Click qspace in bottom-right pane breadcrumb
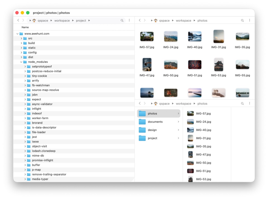This screenshot has height=199, width=268. click(164, 104)
